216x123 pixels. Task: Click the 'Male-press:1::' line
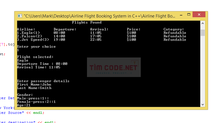(33, 98)
